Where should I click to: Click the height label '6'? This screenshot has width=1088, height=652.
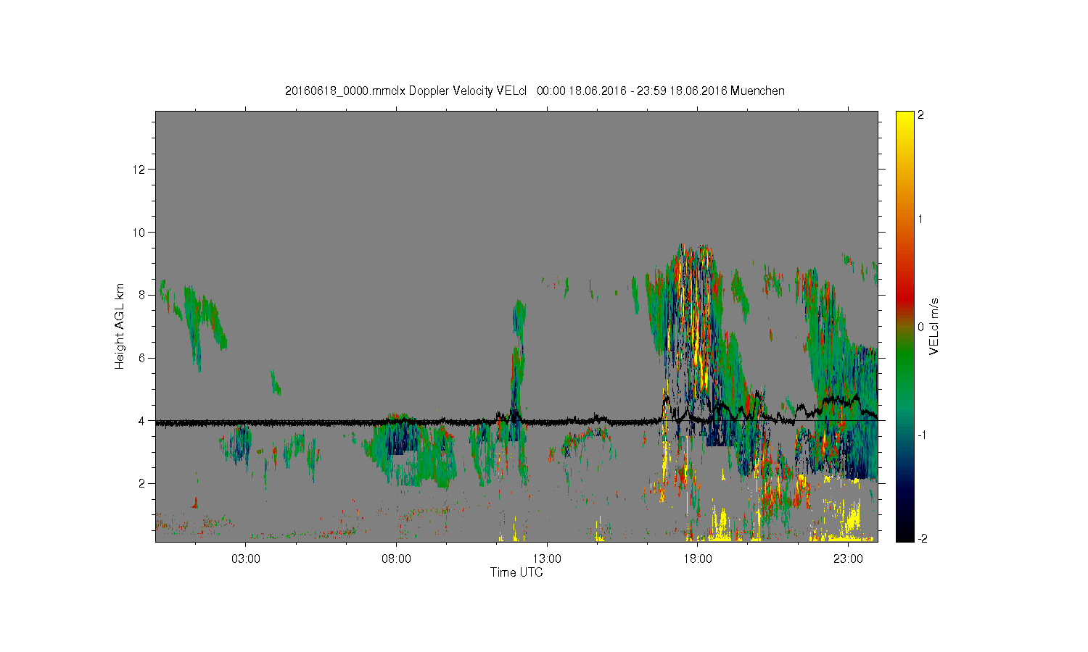144,358
